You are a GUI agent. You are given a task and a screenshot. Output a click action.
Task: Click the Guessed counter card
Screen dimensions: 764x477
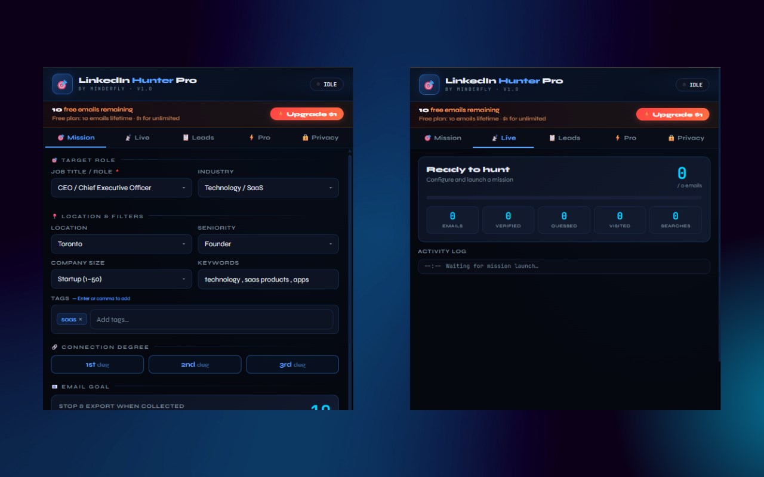click(x=564, y=220)
